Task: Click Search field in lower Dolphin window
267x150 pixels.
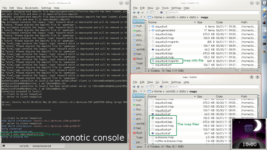Action: click(x=214, y=87)
